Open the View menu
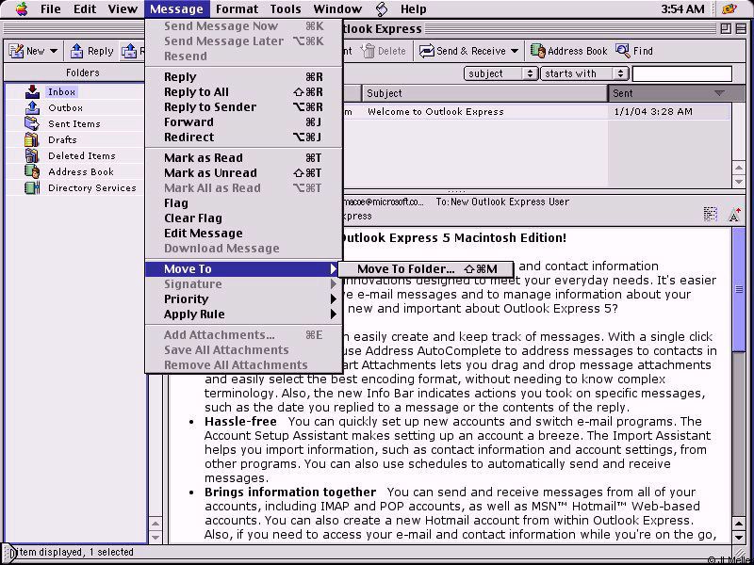Screen dimensions: 754x565 pyautogui.click(x=123, y=8)
